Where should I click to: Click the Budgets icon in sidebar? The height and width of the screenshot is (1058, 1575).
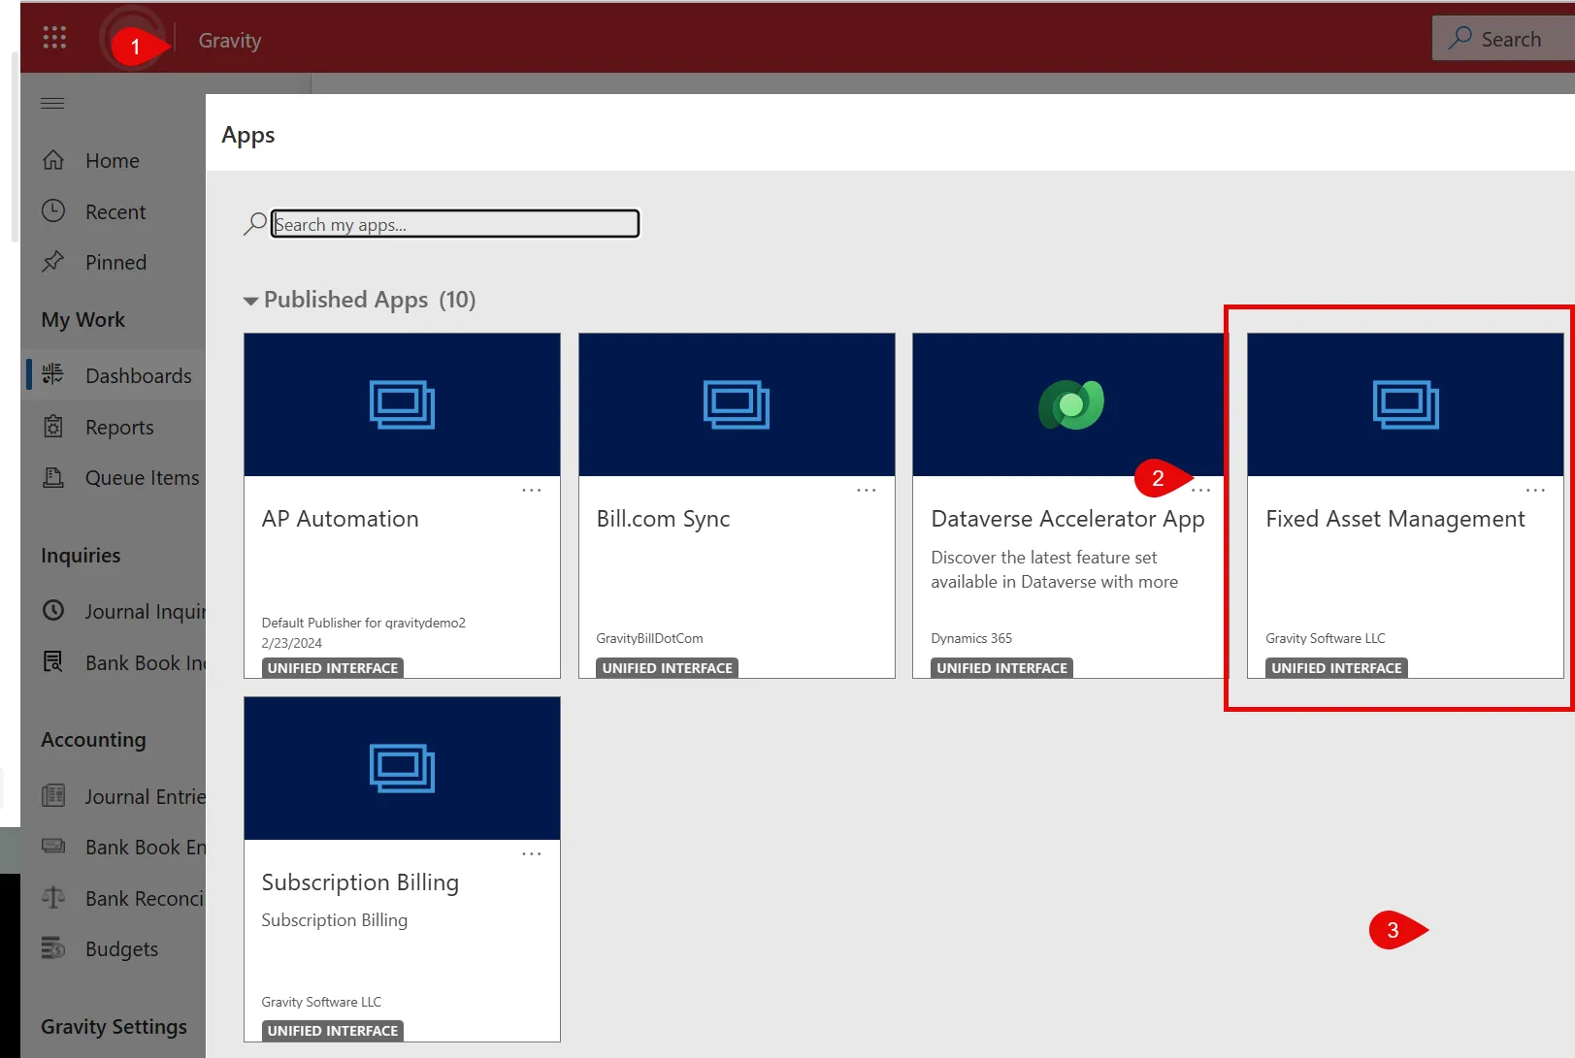[x=53, y=947]
